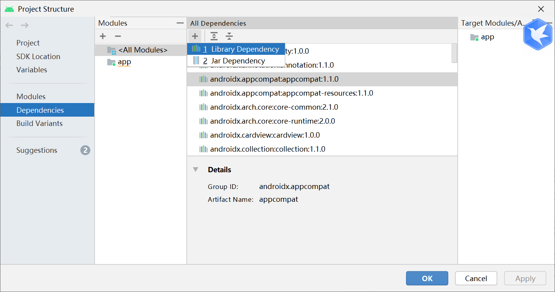This screenshot has height=292, width=555.
Task: Click the core-common library icon
Action: (x=203, y=107)
